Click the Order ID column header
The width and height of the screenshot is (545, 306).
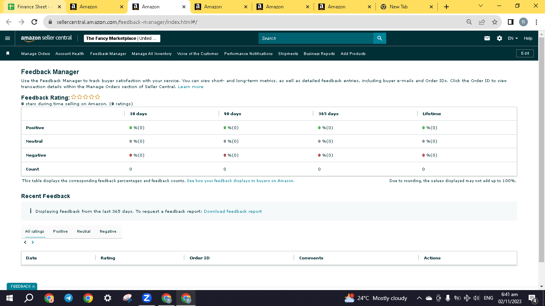pos(199,258)
